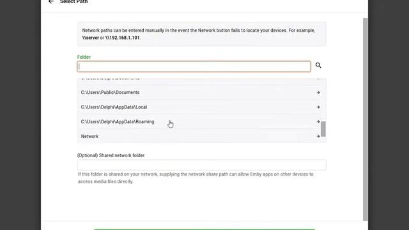Focus the Shared network folder input

202,165
